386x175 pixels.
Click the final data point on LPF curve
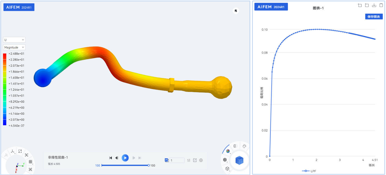[x=375, y=39]
